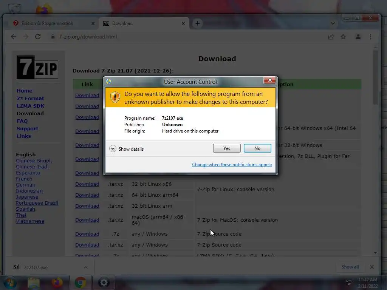Open FAQ link in sidebar
This screenshot has height=290, width=387.
22,121
